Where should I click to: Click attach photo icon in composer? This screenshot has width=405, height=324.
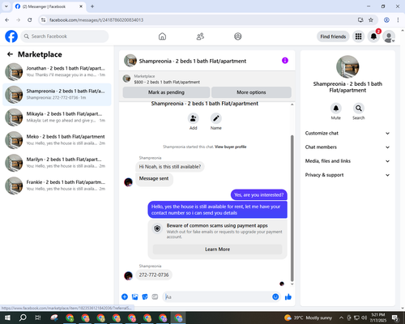[134, 297]
